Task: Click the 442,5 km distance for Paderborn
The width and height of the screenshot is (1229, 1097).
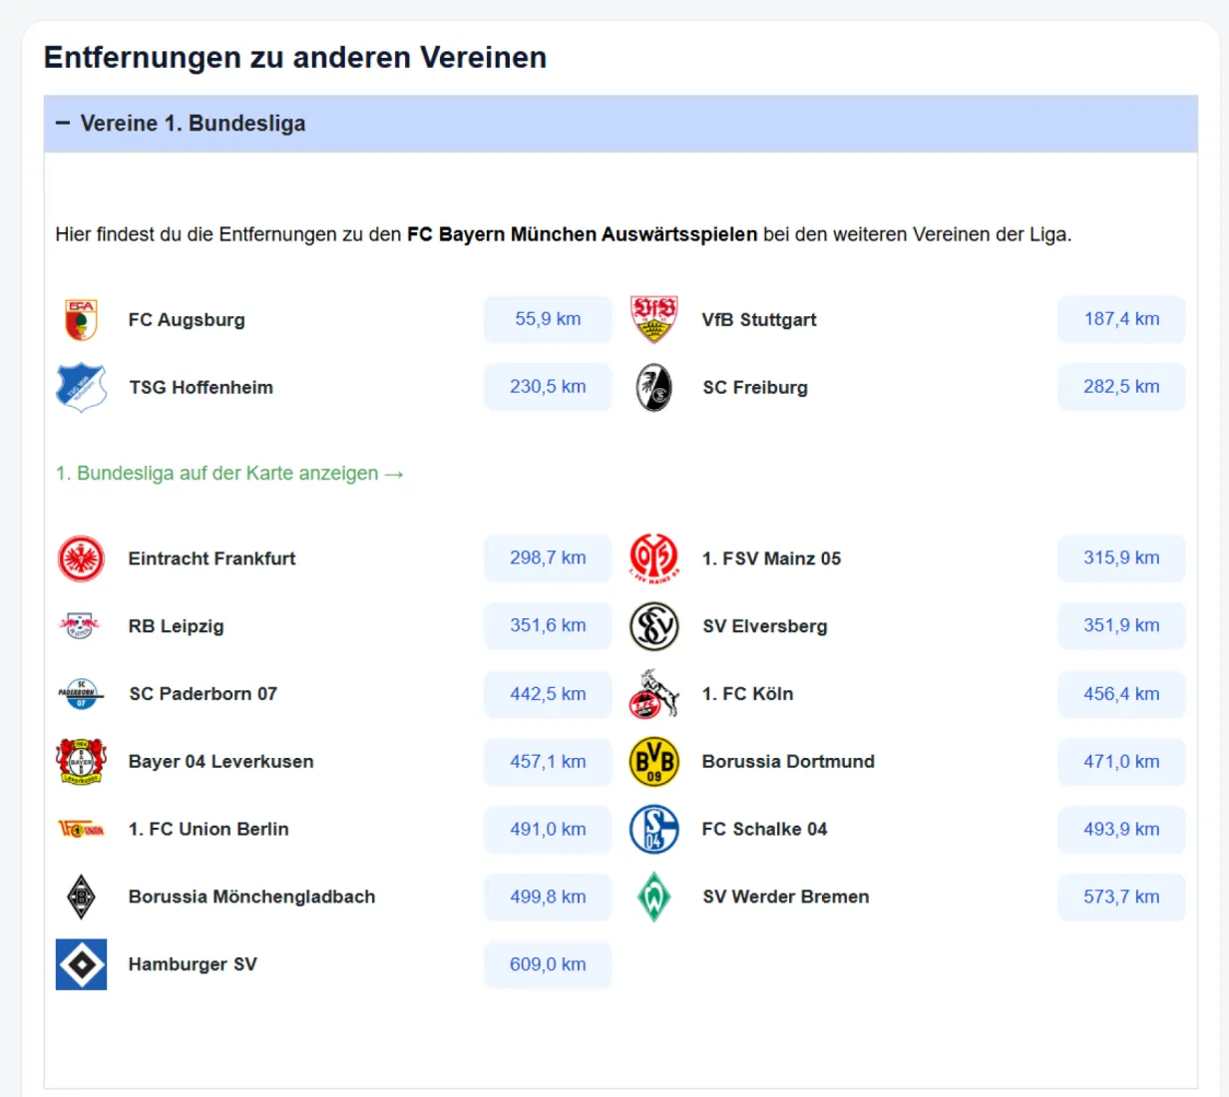Action: pyautogui.click(x=548, y=694)
